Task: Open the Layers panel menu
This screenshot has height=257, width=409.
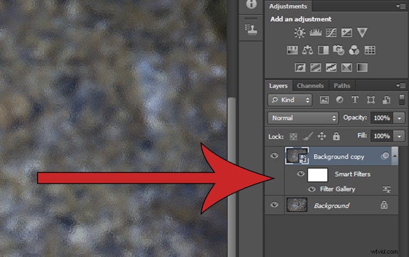Action: 401,85
